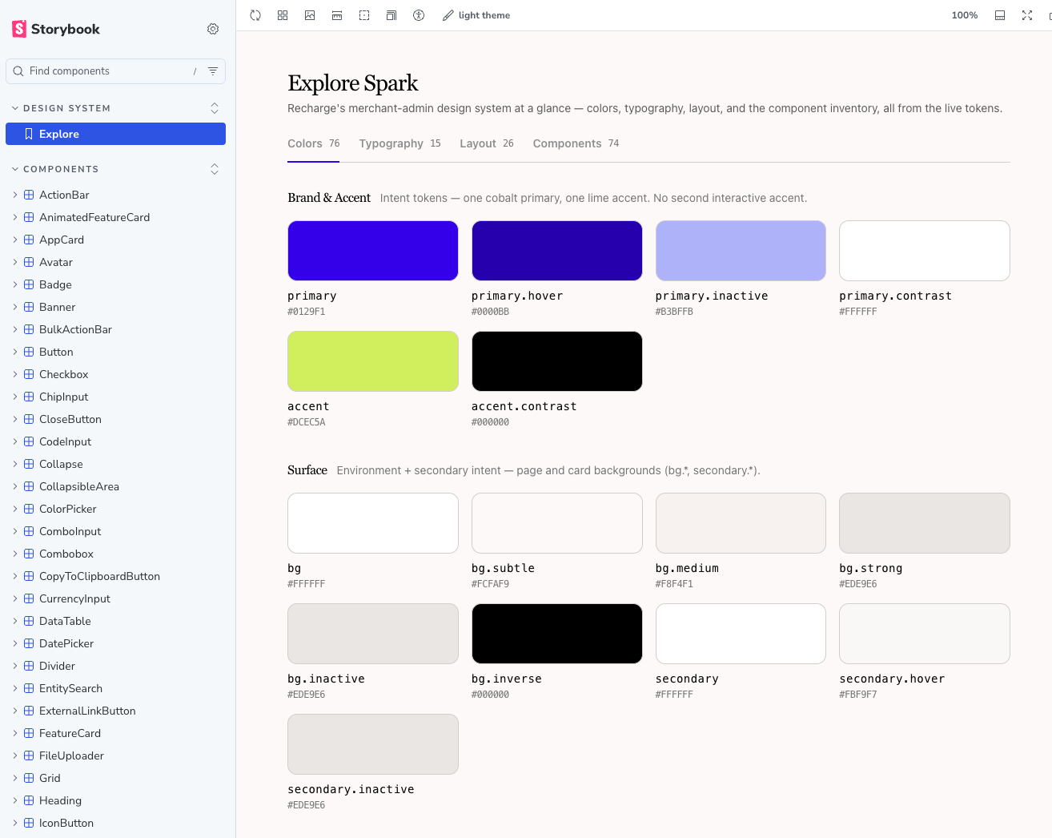Click the ColorPicker component icon
The width and height of the screenshot is (1052, 838).
point(29,509)
